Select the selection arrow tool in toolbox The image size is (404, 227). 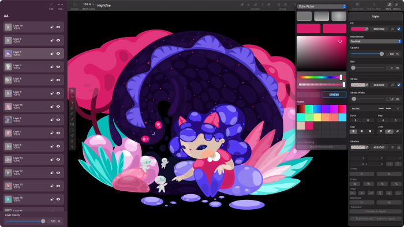[72, 91]
